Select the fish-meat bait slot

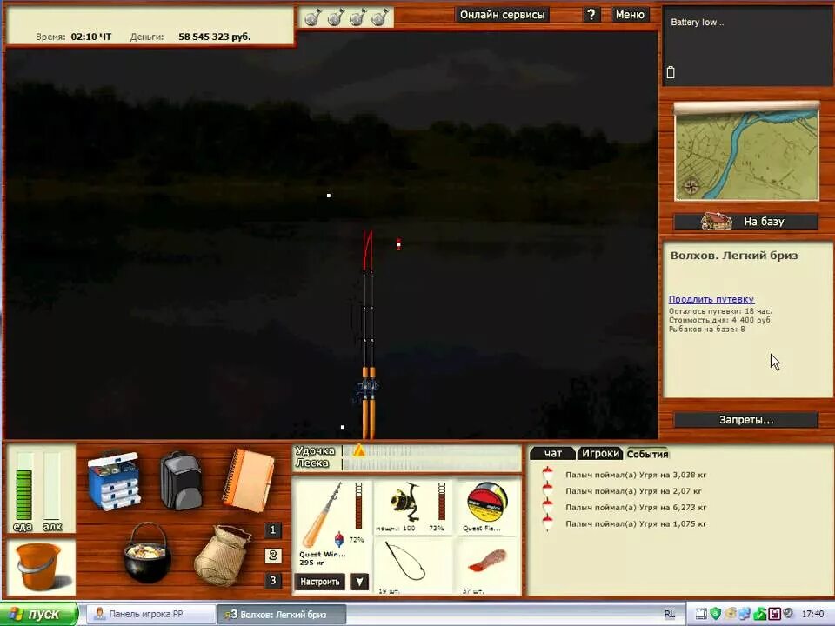[487, 561]
